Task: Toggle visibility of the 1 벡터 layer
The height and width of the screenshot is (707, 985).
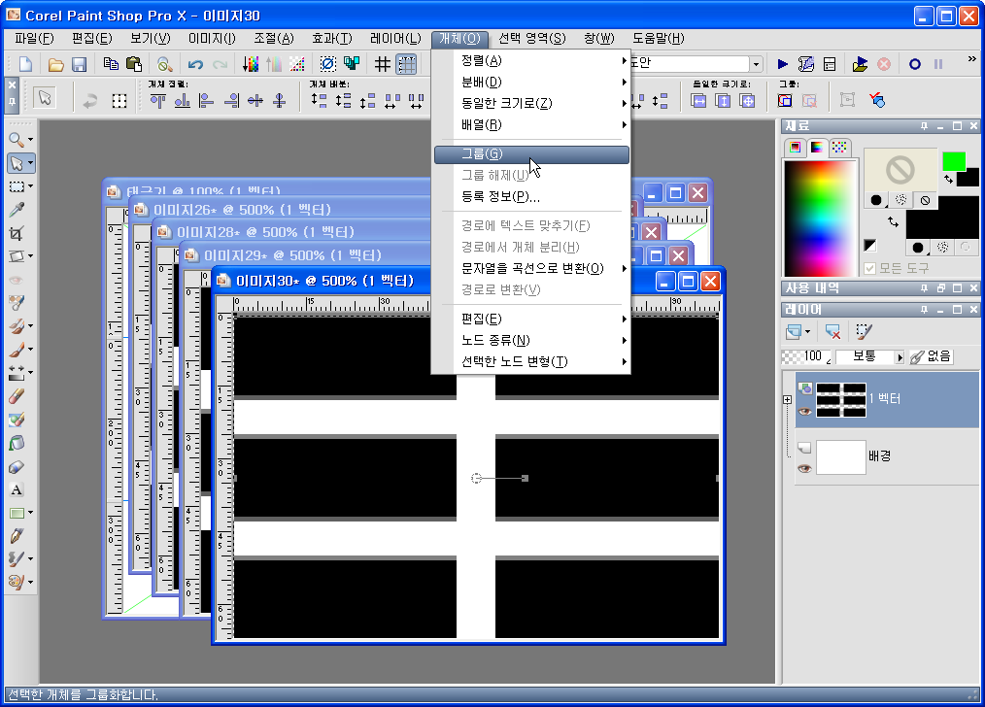Action: click(x=804, y=412)
